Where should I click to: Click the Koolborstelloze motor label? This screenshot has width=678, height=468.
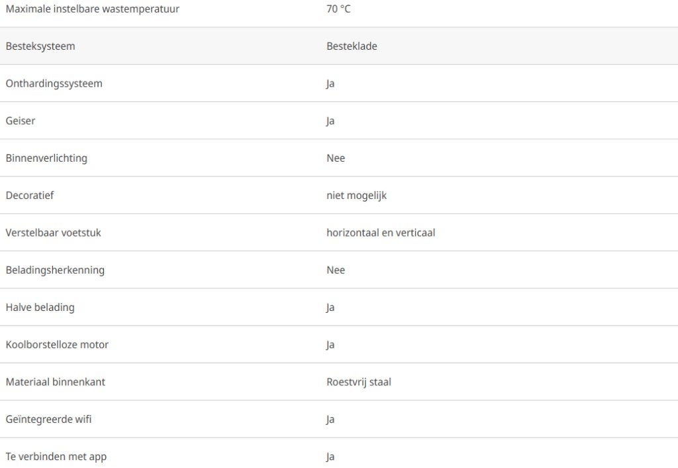pos(57,345)
